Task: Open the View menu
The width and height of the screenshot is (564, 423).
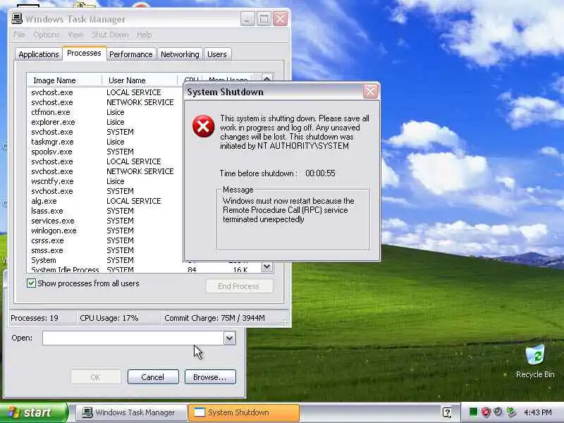Action: click(x=75, y=35)
